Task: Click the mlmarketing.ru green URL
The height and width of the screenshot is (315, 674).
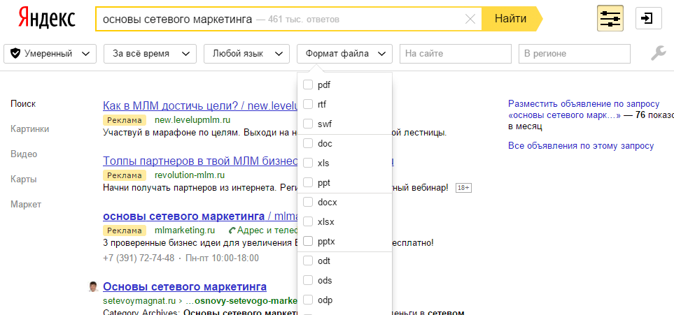Action: coord(185,230)
